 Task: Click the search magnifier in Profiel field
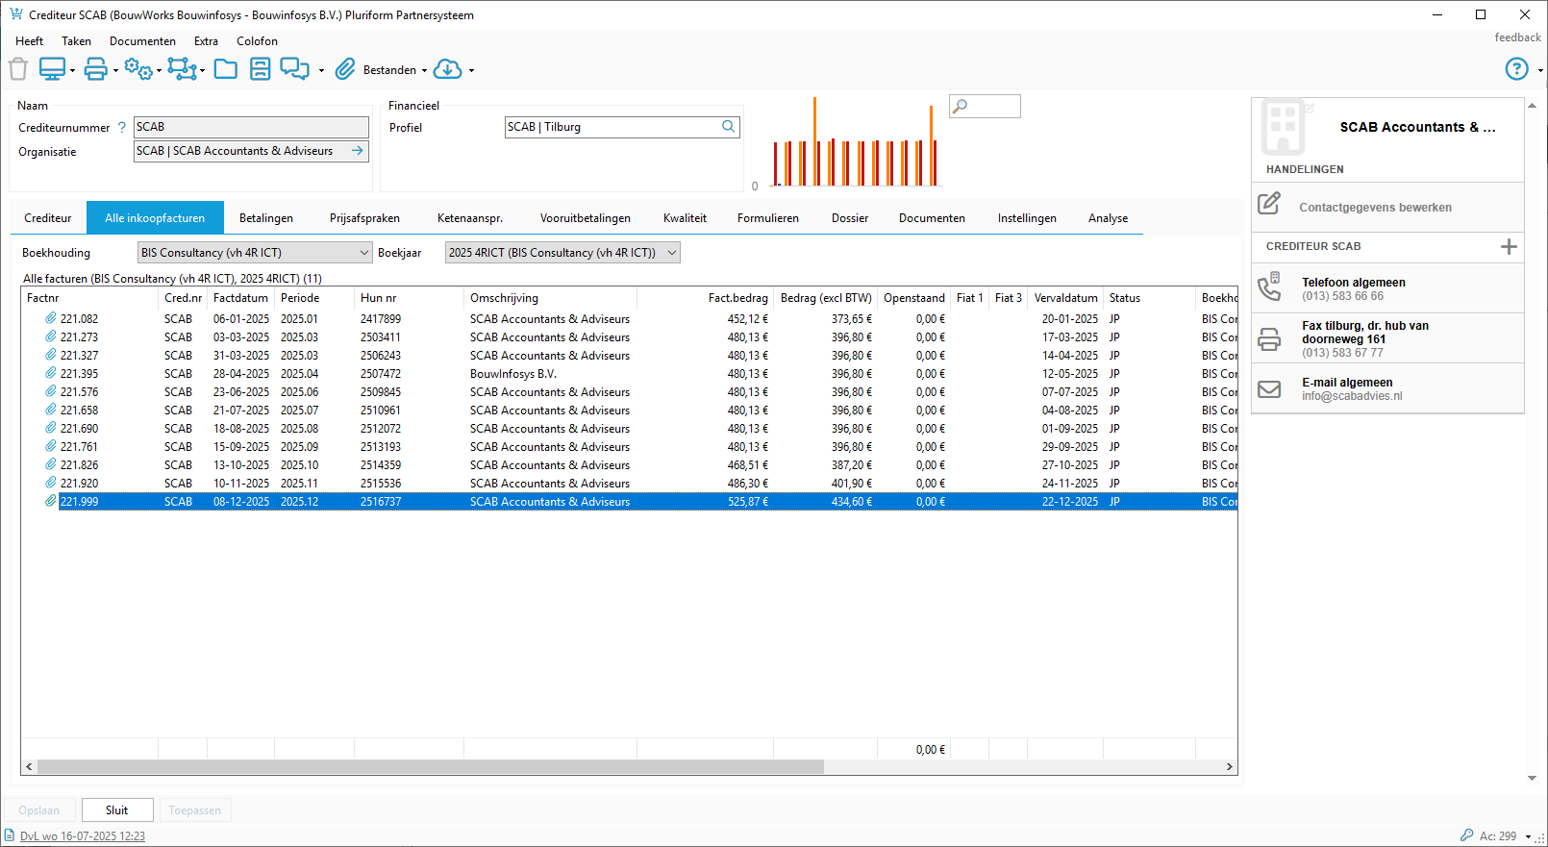(x=729, y=127)
